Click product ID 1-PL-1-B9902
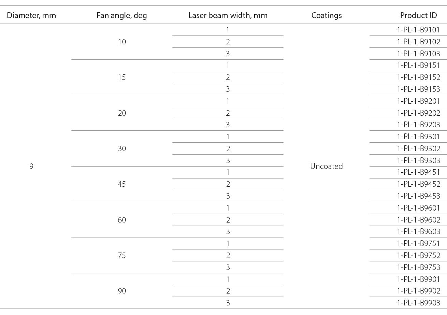The image size is (447, 315). [419, 291]
